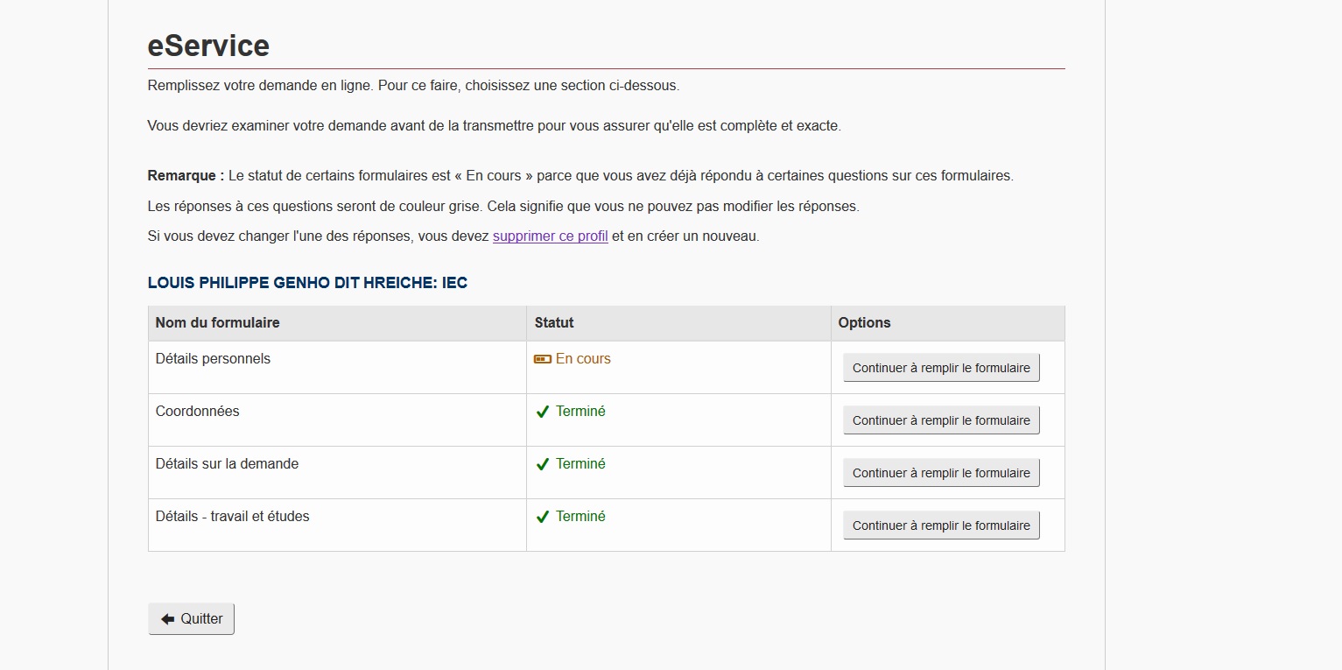Viewport: 1342px width, 670px height.
Task: Select the 'Détails sur la demande' row label
Action: 227,464
